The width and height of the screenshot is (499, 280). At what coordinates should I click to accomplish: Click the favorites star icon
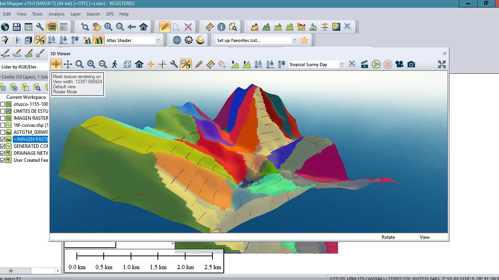pos(304,40)
